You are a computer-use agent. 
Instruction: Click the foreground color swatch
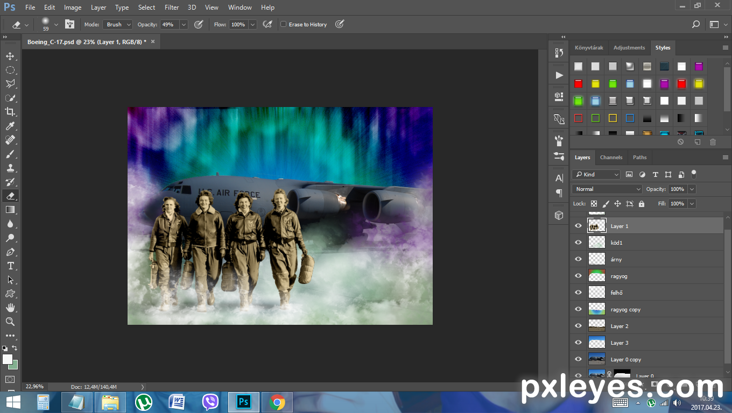click(8, 359)
